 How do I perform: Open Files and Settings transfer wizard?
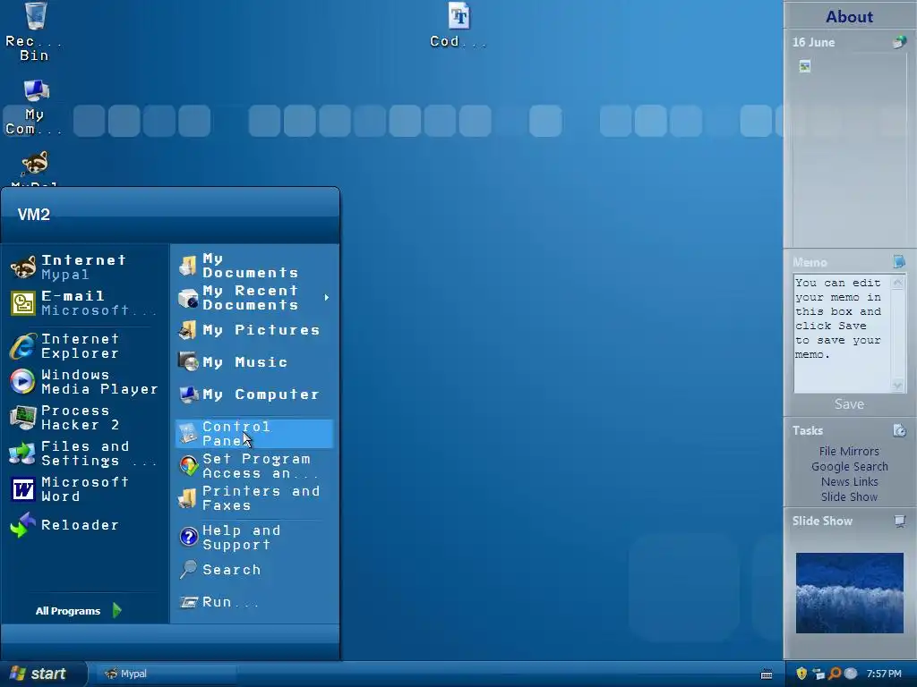coord(85,454)
